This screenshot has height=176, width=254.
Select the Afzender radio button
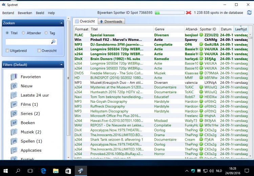(x=23, y=33)
